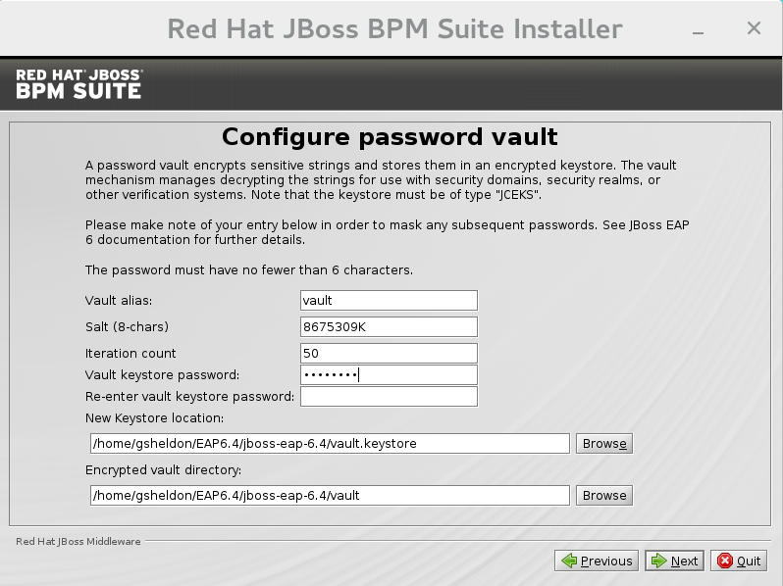This screenshot has height=586, width=783.
Task: Go to the Previous installer step
Action: tap(597, 562)
